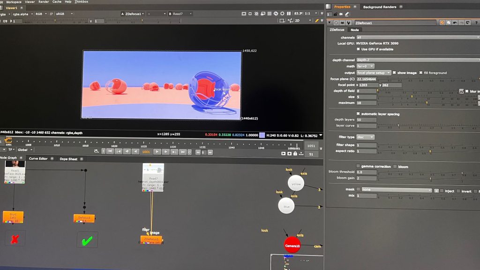Click the maximum slider handle
Viewport: 480px width, 270px height.
[427, 103]
